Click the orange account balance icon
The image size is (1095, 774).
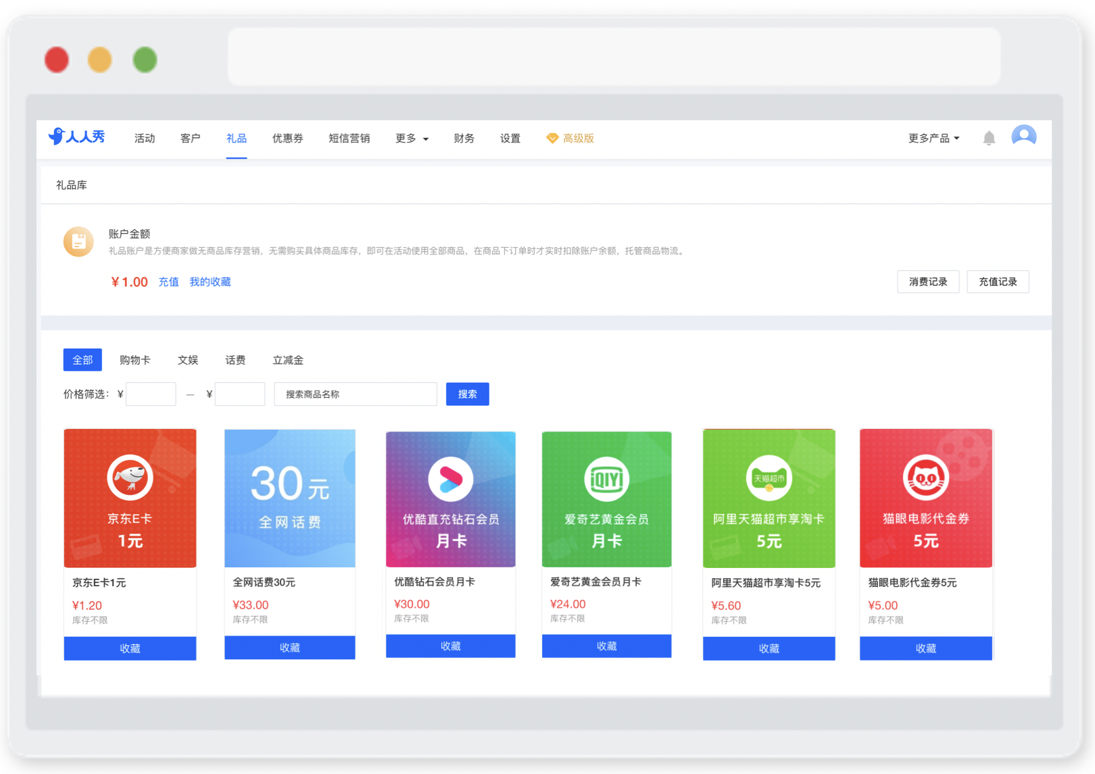(78, 241)
